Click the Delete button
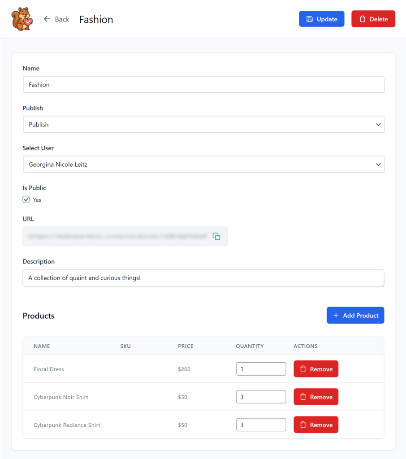406x459 pixels. click(x=373, y=19)
